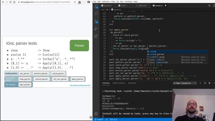Screen dimensions: 215x121
Task: Click the coord_parser box on the slide
Action: click(x=58, y=73)
